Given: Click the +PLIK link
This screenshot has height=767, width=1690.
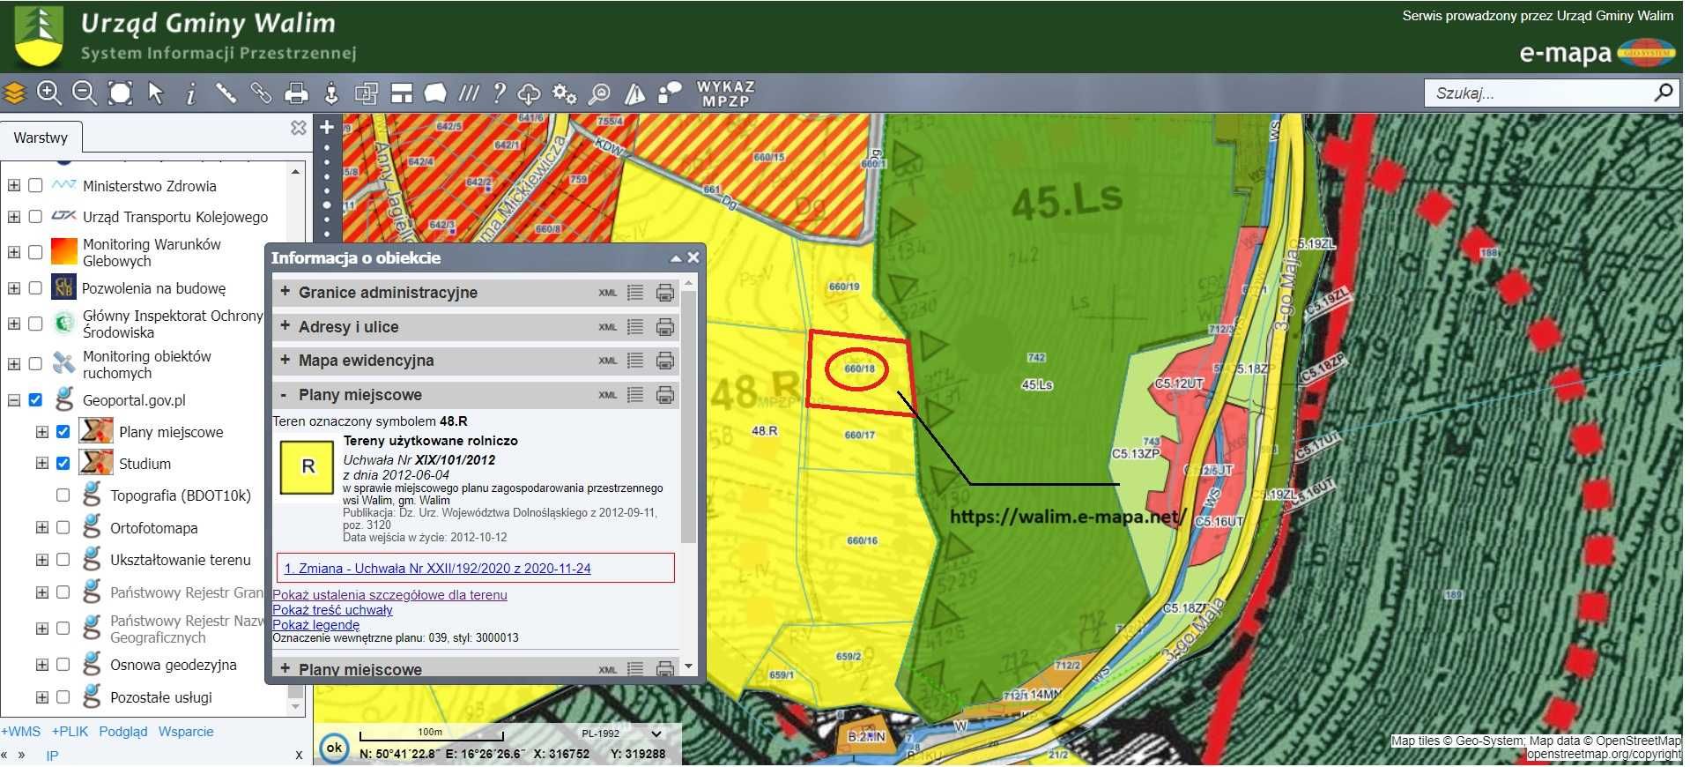Looking at the screenshot, I should pyautogui.click(x=70, y=732).
